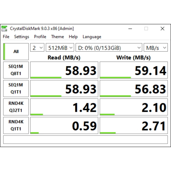Open the drive selector showing D: 0%
Screen dimensions: 171x171
(x=109, y=48)
